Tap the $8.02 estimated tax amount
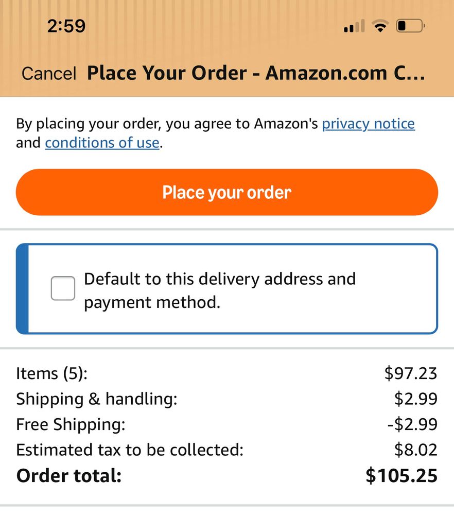The image size is (454, 515). click(x=416, y=450)
